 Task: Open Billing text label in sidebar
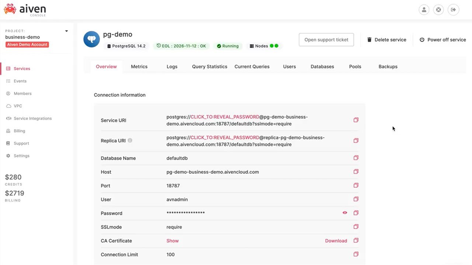coord(20,131)
